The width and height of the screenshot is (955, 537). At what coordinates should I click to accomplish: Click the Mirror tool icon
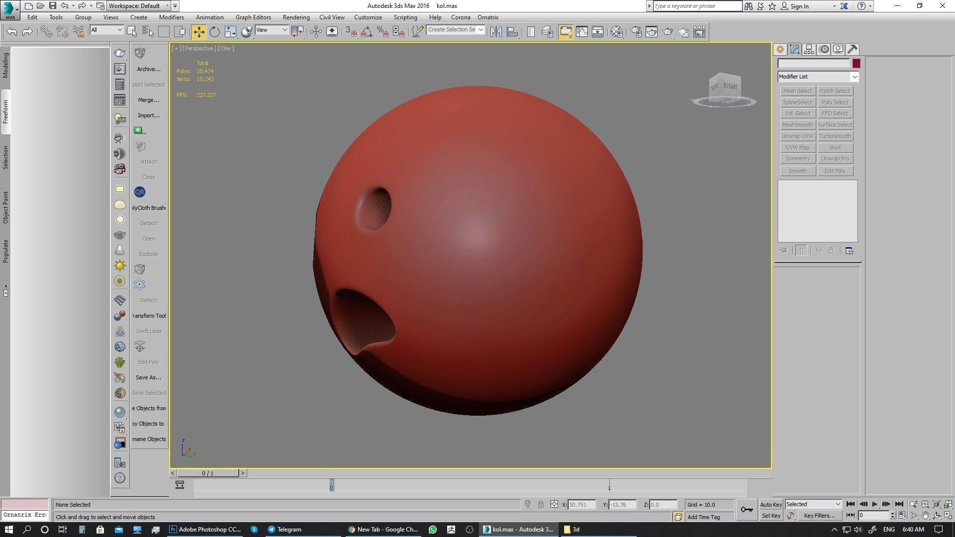tap(496, 32)
